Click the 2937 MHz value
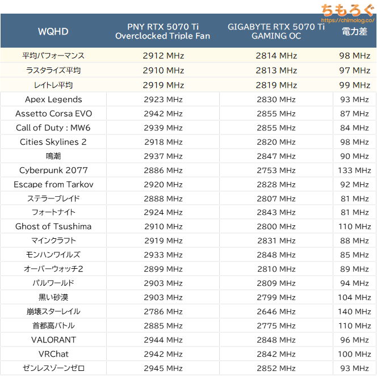The width and height of the screenshot is (377, 376). click(164, 156)
